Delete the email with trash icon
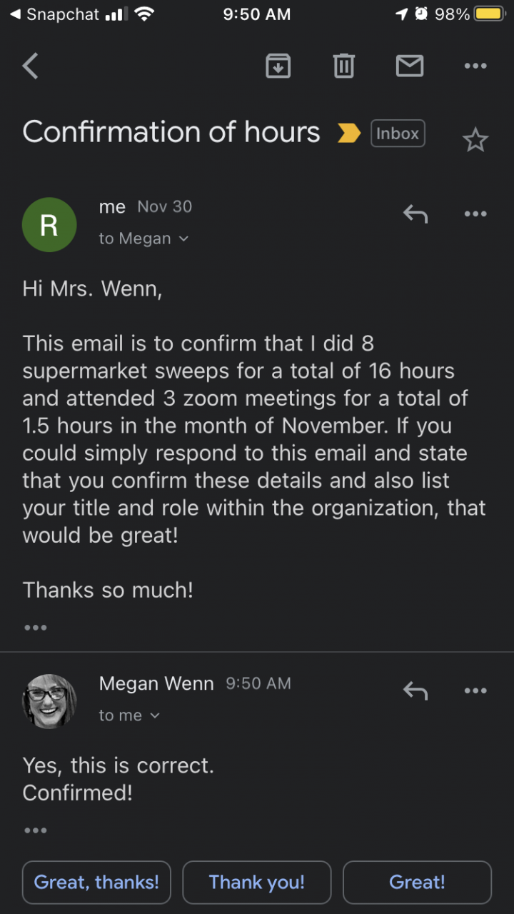Viewport: 514px width, 914px height. [x=343, y=66]
